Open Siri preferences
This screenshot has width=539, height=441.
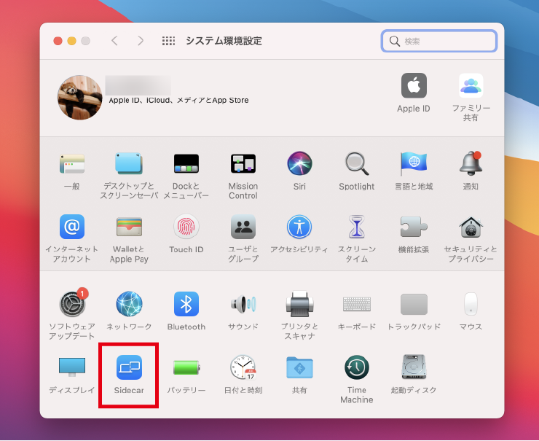pyautogui.click(x=299, y=163)
